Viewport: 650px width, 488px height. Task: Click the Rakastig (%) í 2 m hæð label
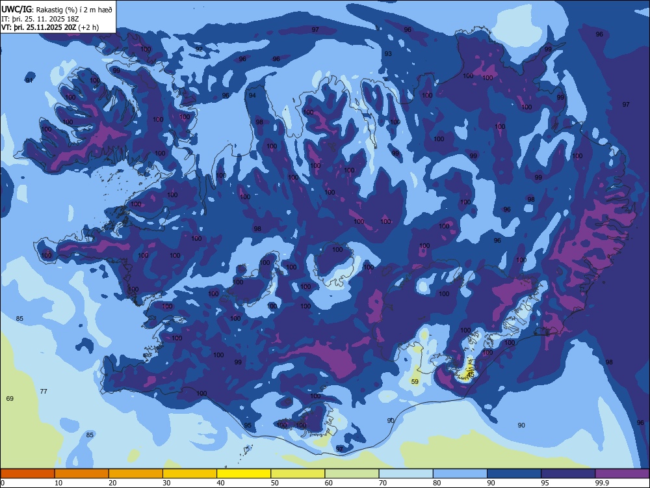74,10
